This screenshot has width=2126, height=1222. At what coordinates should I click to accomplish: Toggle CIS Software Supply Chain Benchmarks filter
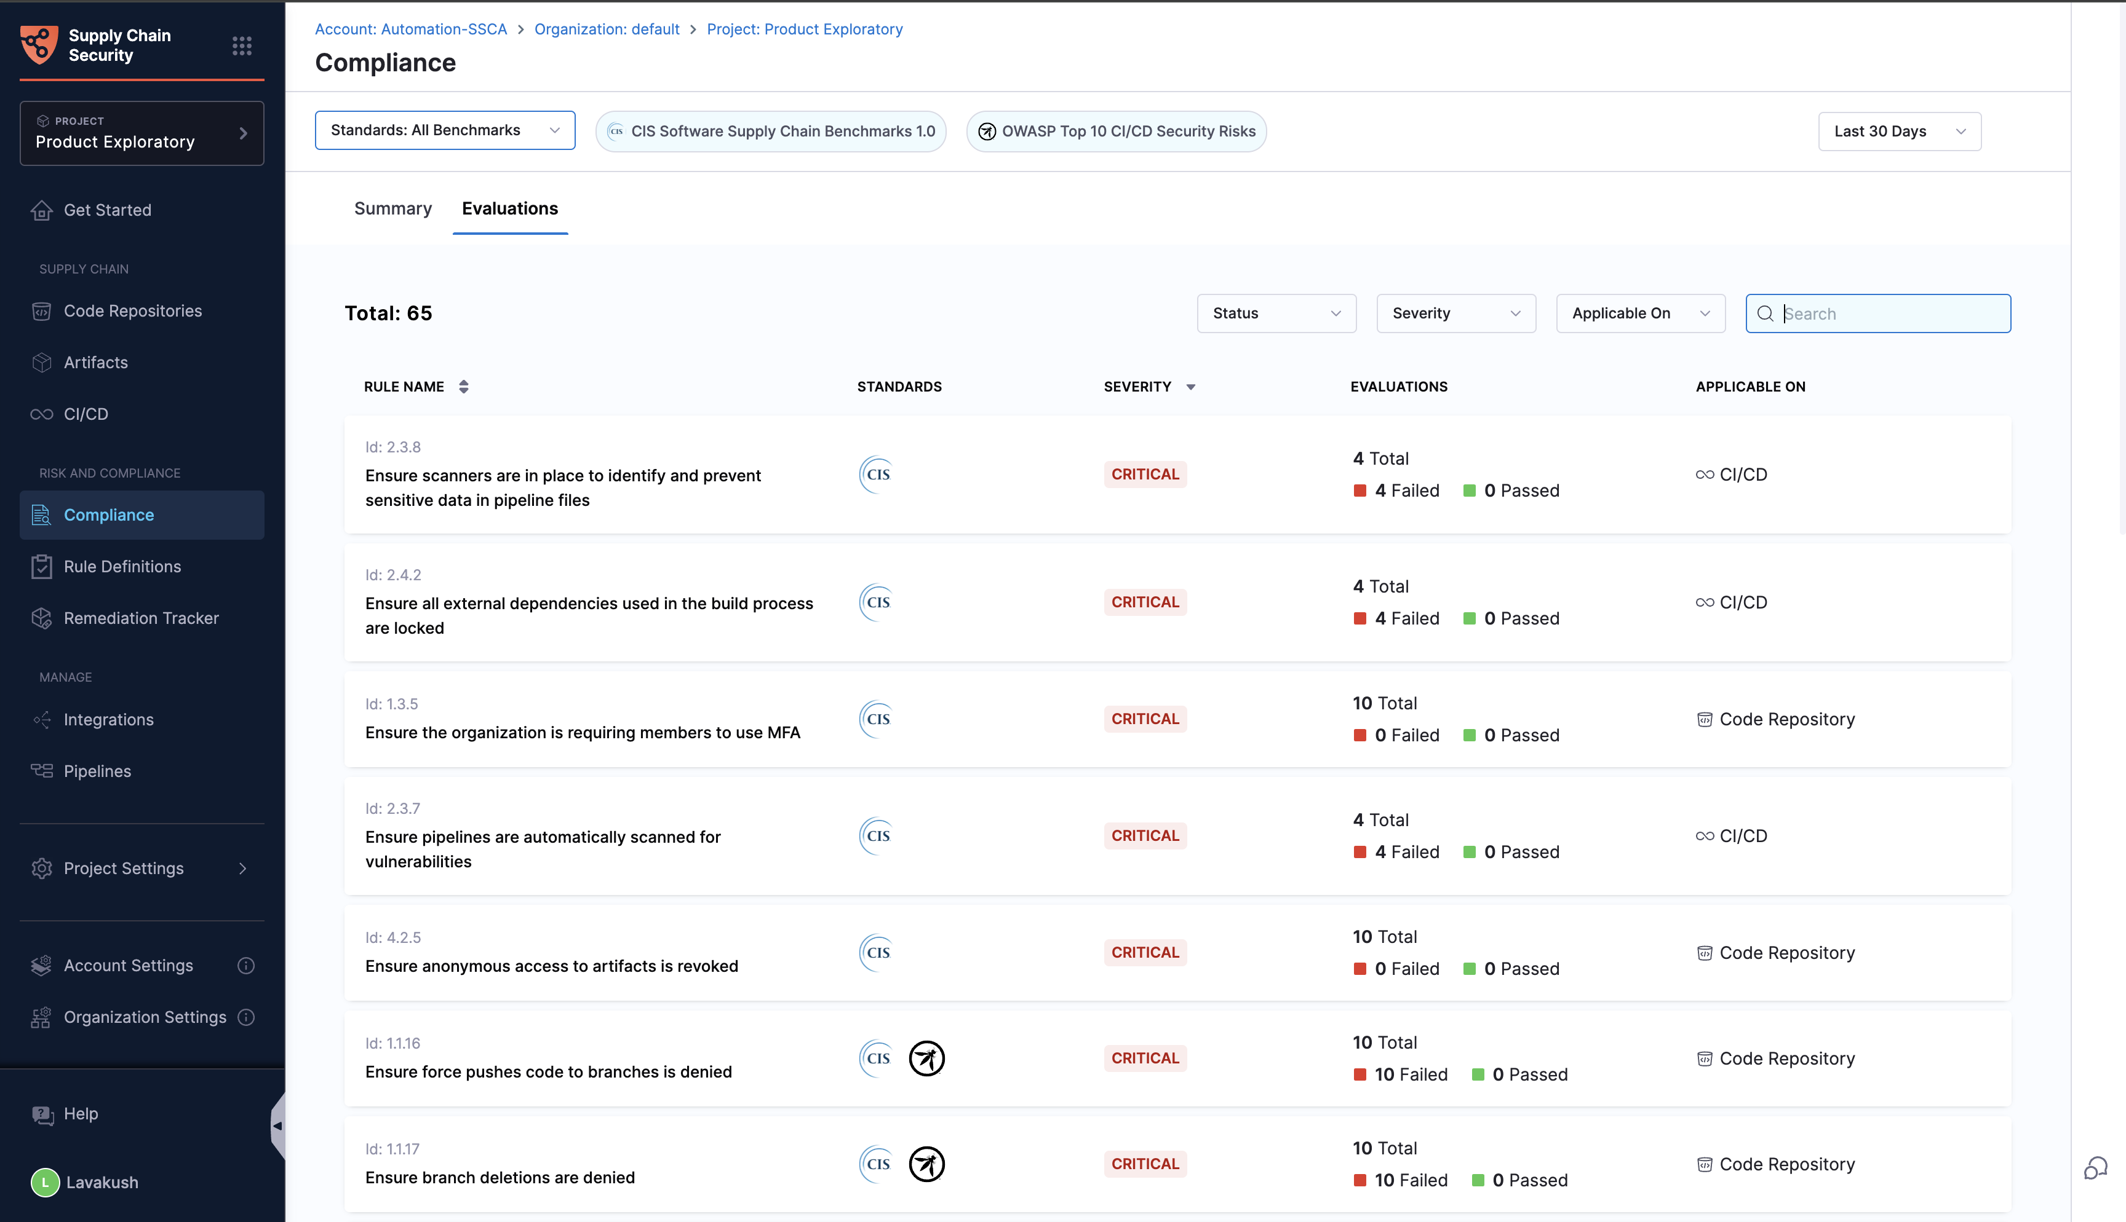coord(771,131)
